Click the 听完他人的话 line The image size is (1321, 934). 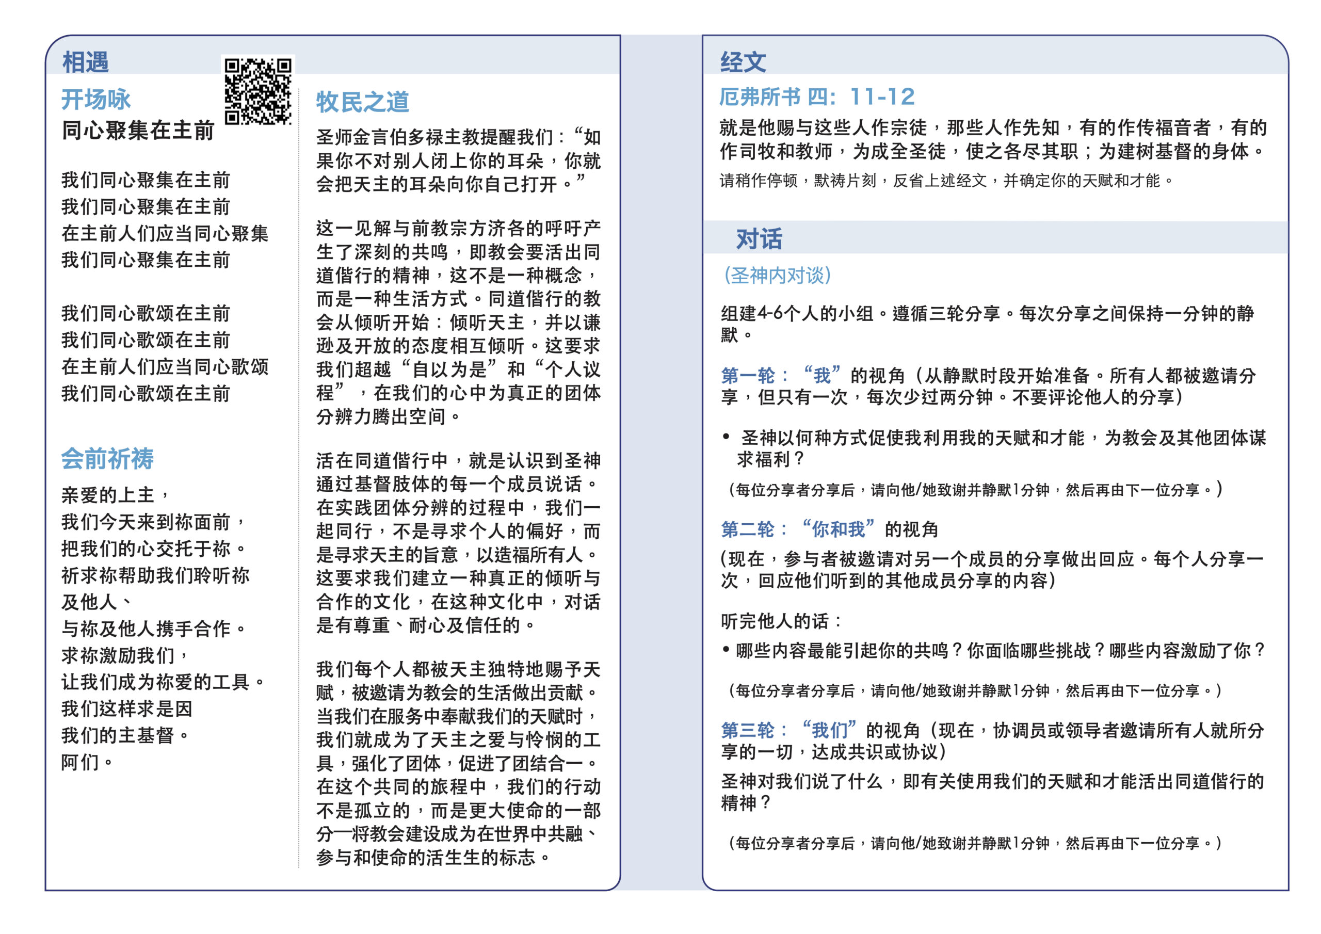pyautogui.click(x=781, y=621)
